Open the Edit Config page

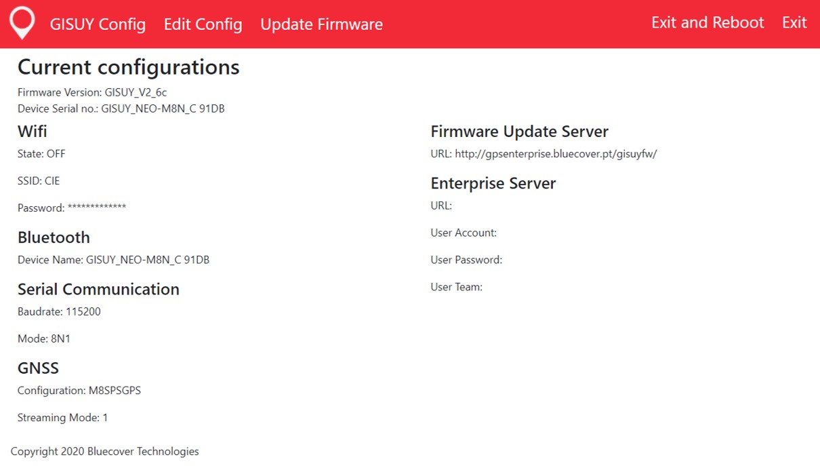click(x=203, y=24)
